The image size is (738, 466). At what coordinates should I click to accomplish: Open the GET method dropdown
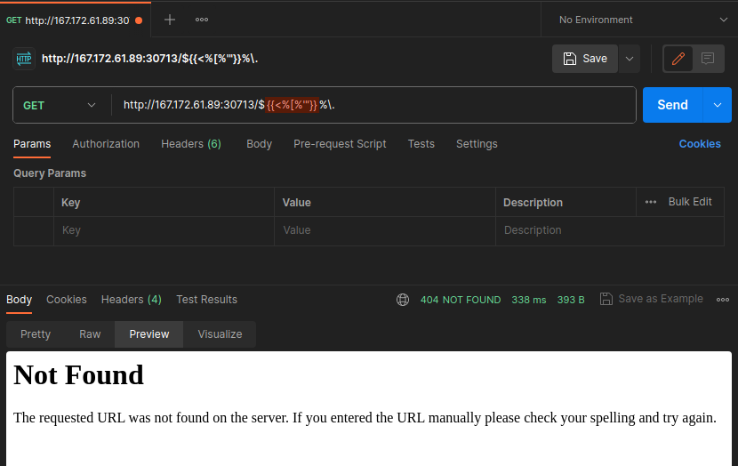[60, 105]
